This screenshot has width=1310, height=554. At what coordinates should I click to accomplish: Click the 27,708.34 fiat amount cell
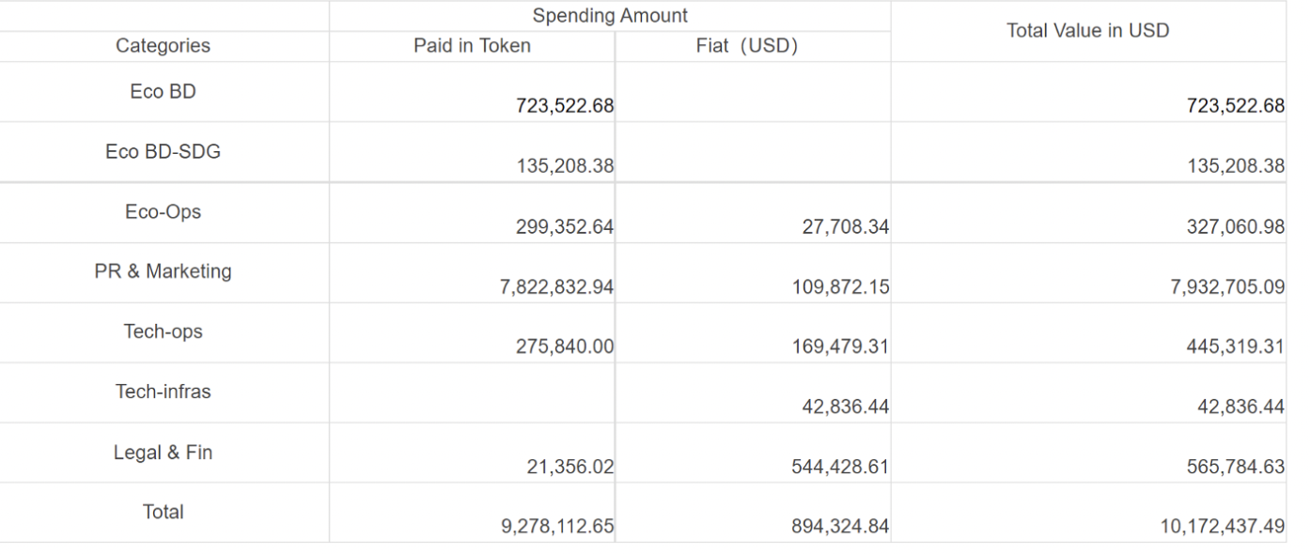pos(845,227)
